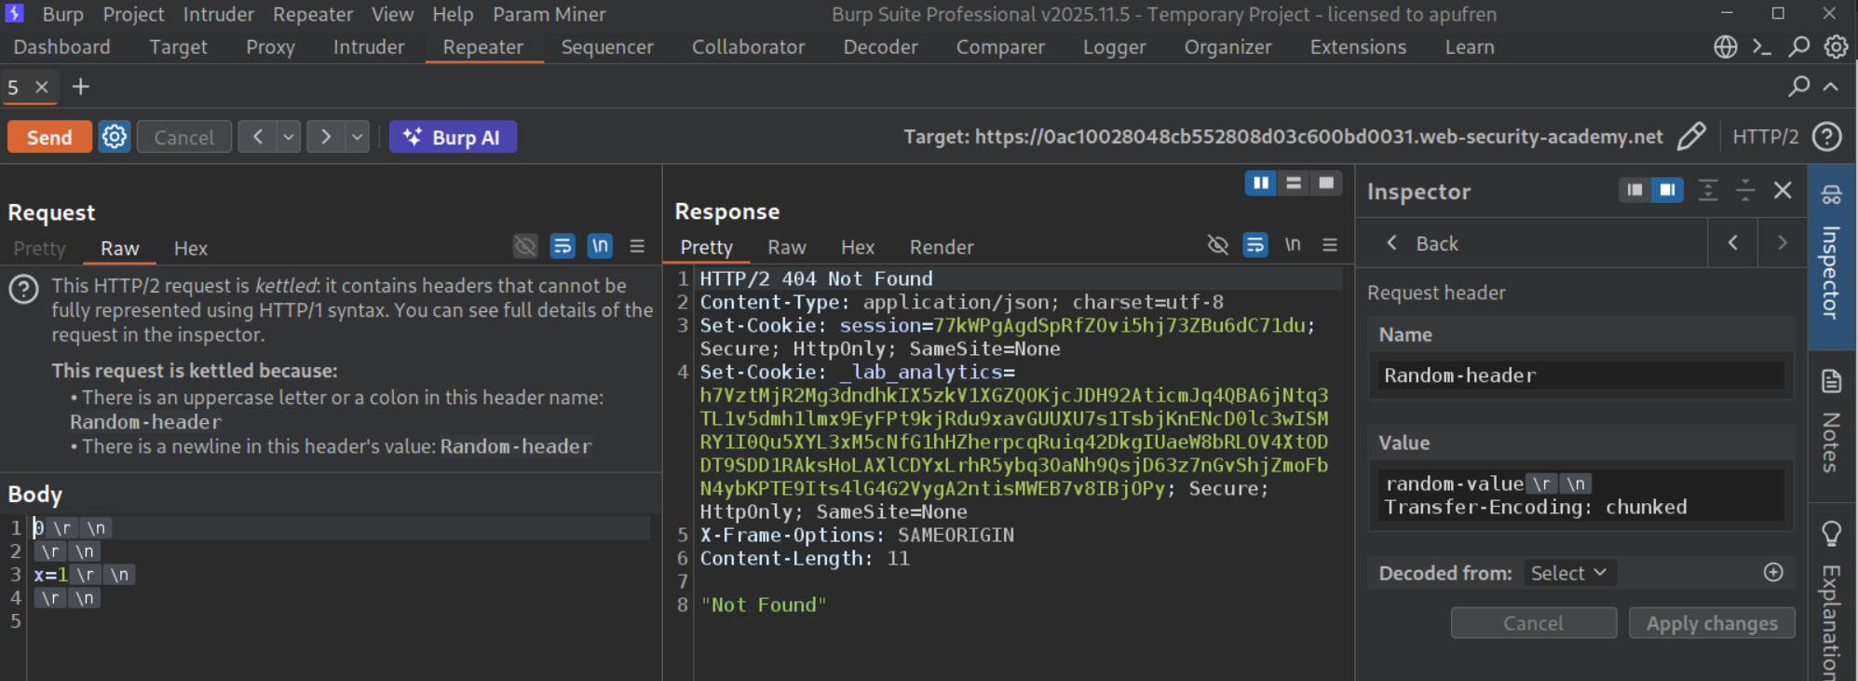Add decoding with the plus icon
1858x681 pixels.
point(1773,572)
